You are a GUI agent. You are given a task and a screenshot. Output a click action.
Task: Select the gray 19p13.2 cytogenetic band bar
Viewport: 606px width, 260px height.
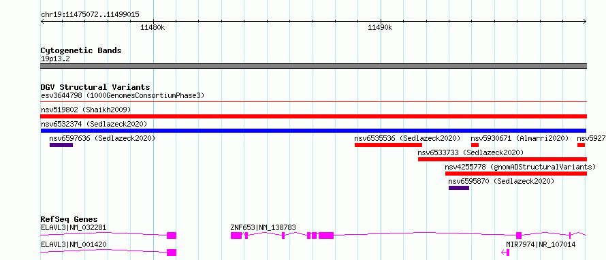point(313,66)
